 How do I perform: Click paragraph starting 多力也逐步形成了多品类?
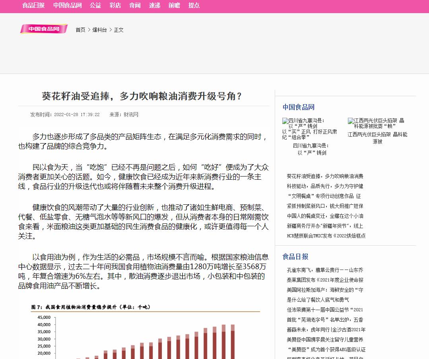click(x=144, y=141)
